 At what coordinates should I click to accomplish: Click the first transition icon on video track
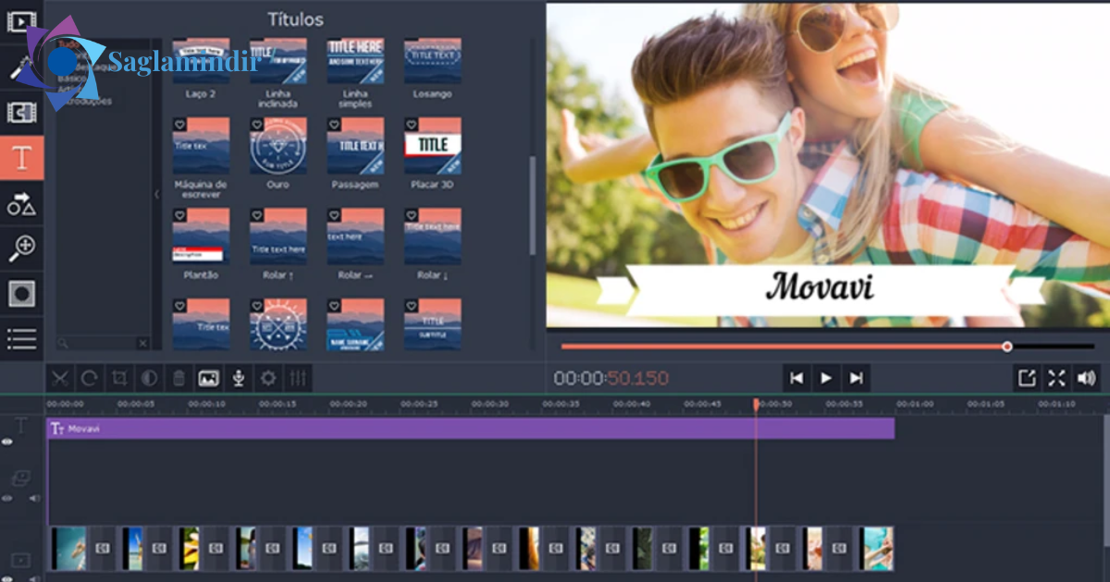103,549
